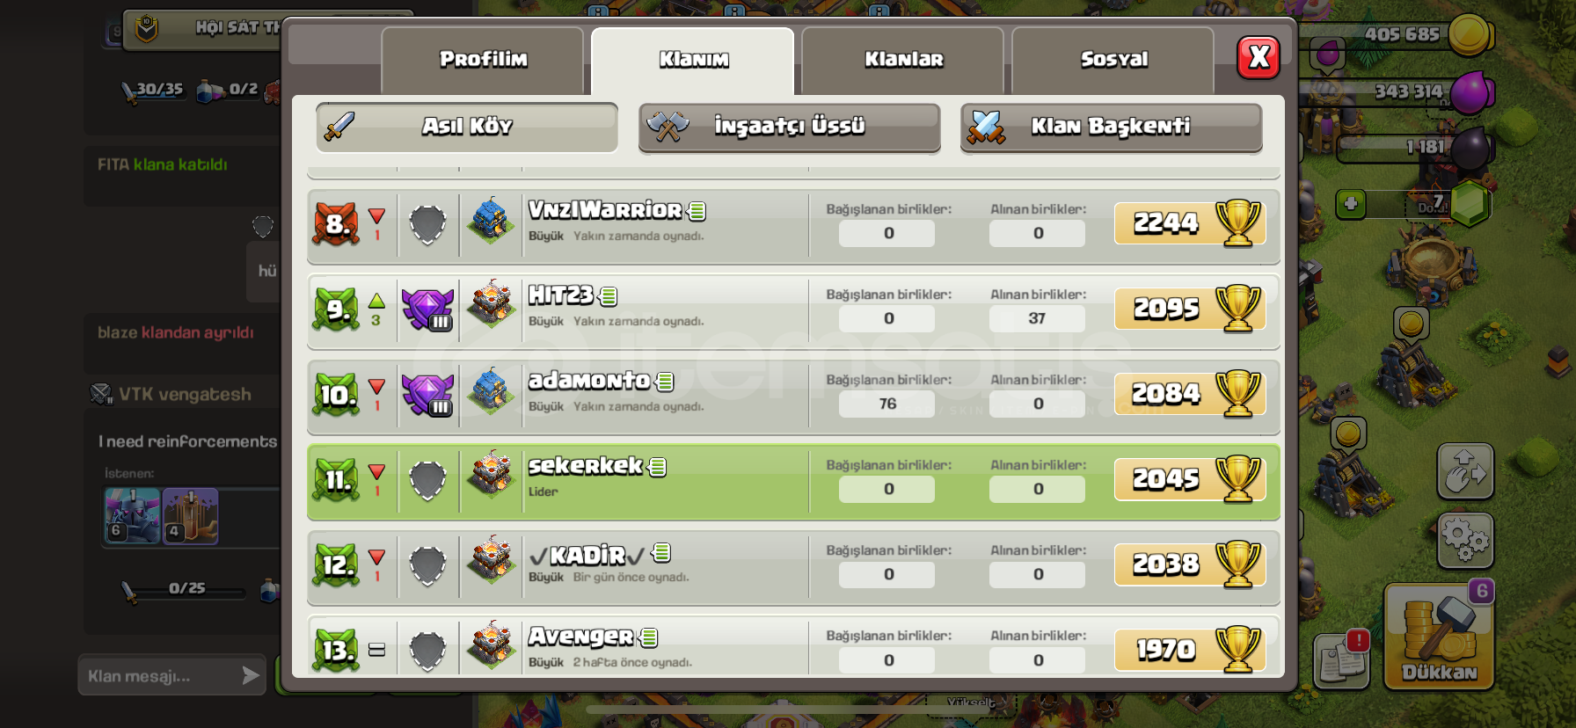The height and width of the screenshot is (728, 1576).
Task: Open the Sosyal tab
Action: click(1113, 60)
